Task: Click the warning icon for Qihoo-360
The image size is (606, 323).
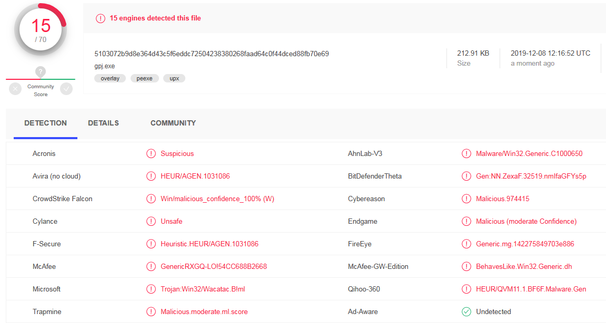Action: [x=466, y=289]
